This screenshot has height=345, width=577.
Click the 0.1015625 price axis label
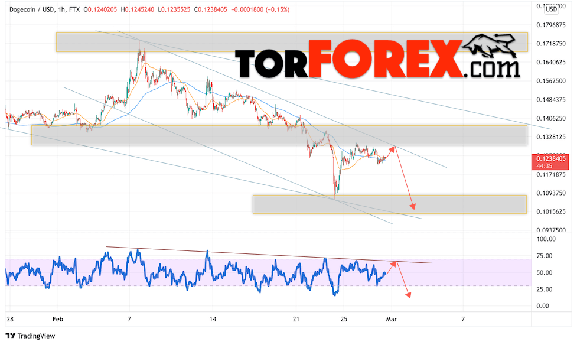pyautogui.click(x=551, y=211)
